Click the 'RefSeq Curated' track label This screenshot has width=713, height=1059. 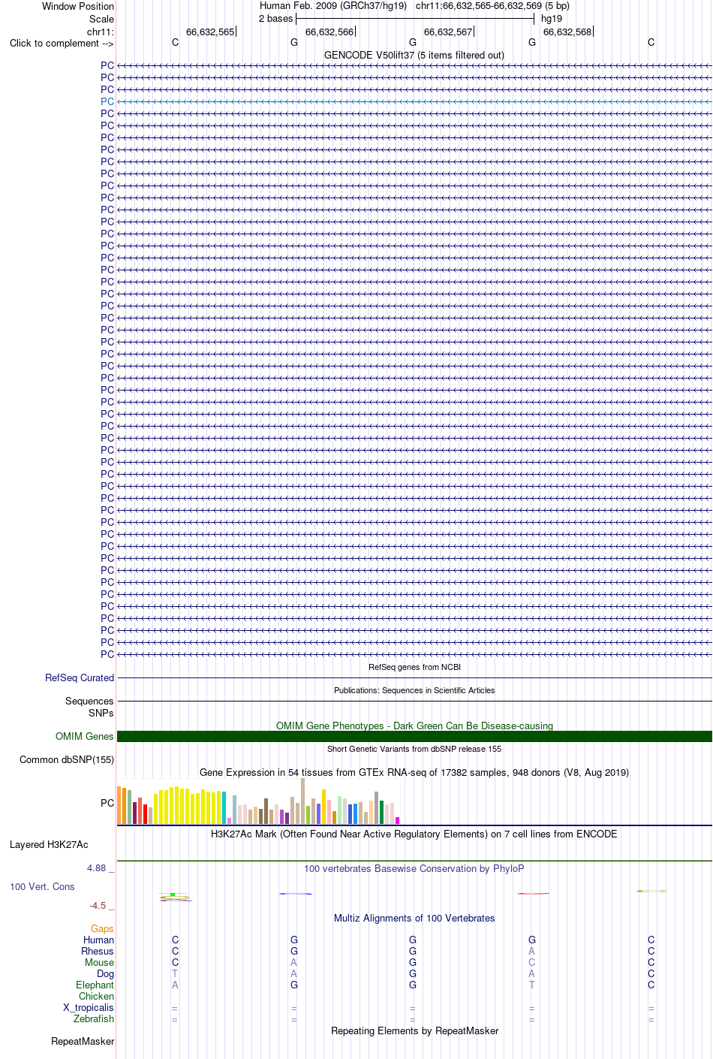[x=80, y=677]
